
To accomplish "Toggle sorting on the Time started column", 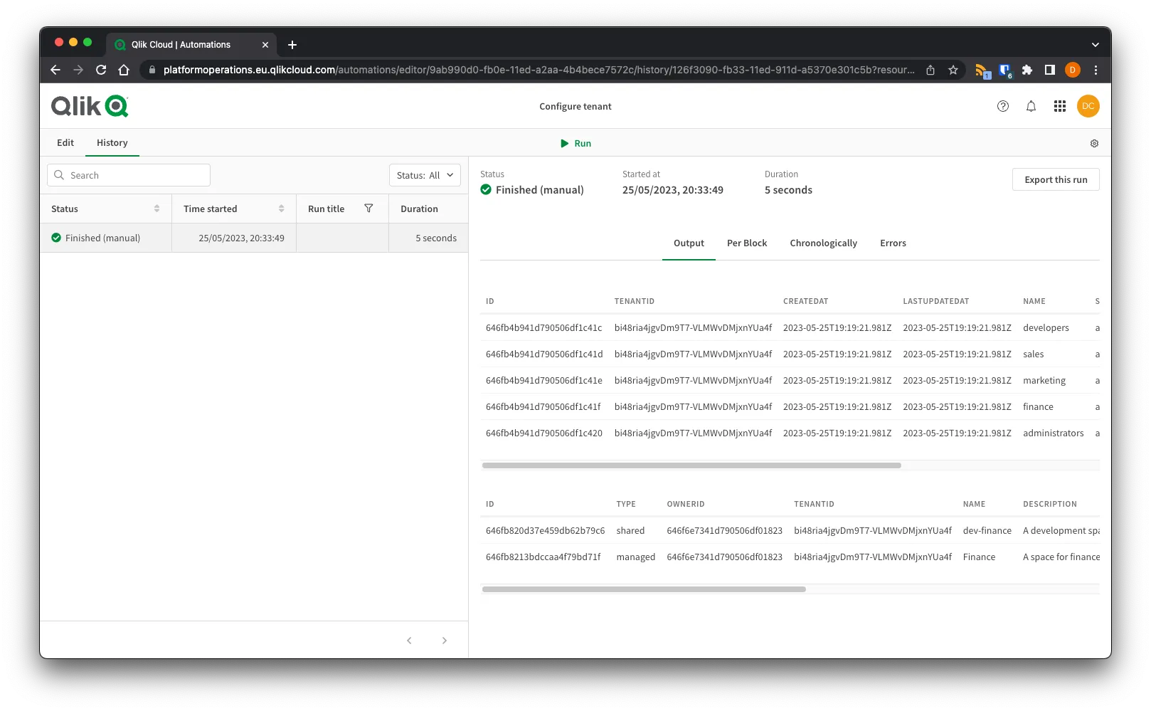I will tap(280, 208).
